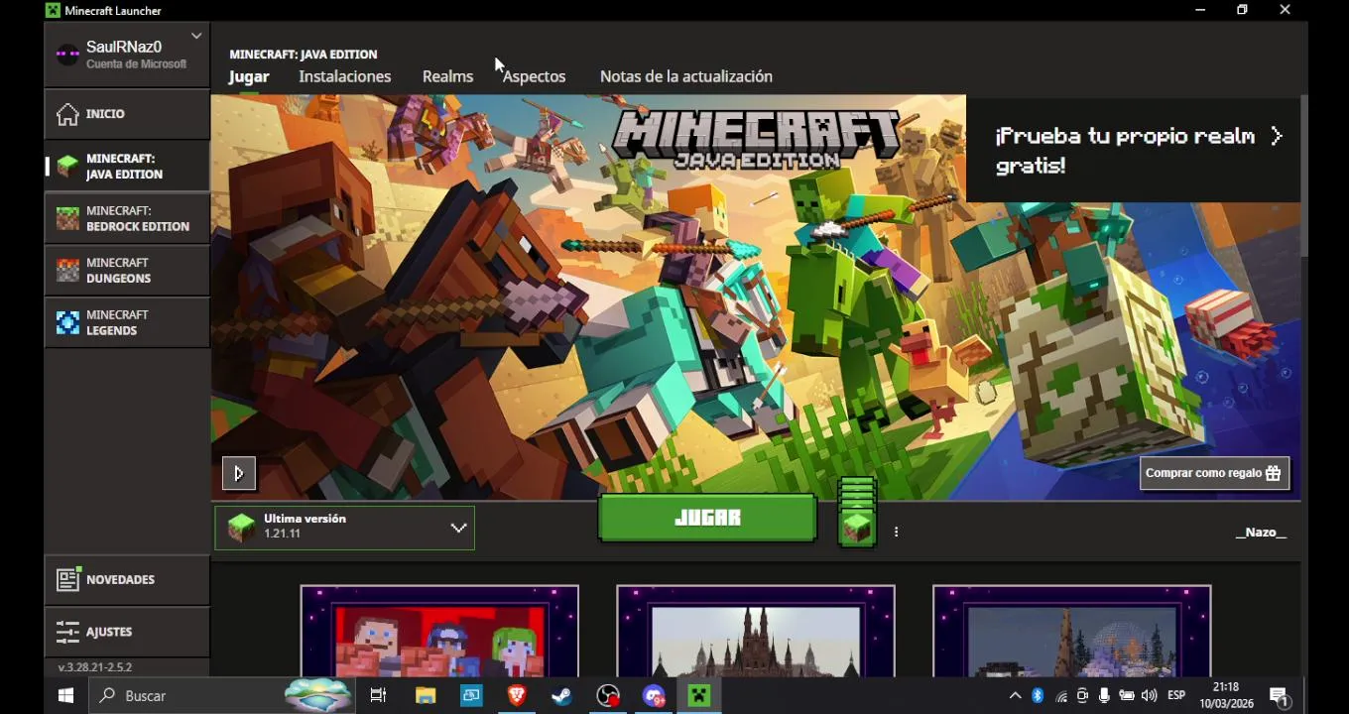Open OBS Studio from the taskbar
This screenshot has height=714, width=1349.
(608, 696)
